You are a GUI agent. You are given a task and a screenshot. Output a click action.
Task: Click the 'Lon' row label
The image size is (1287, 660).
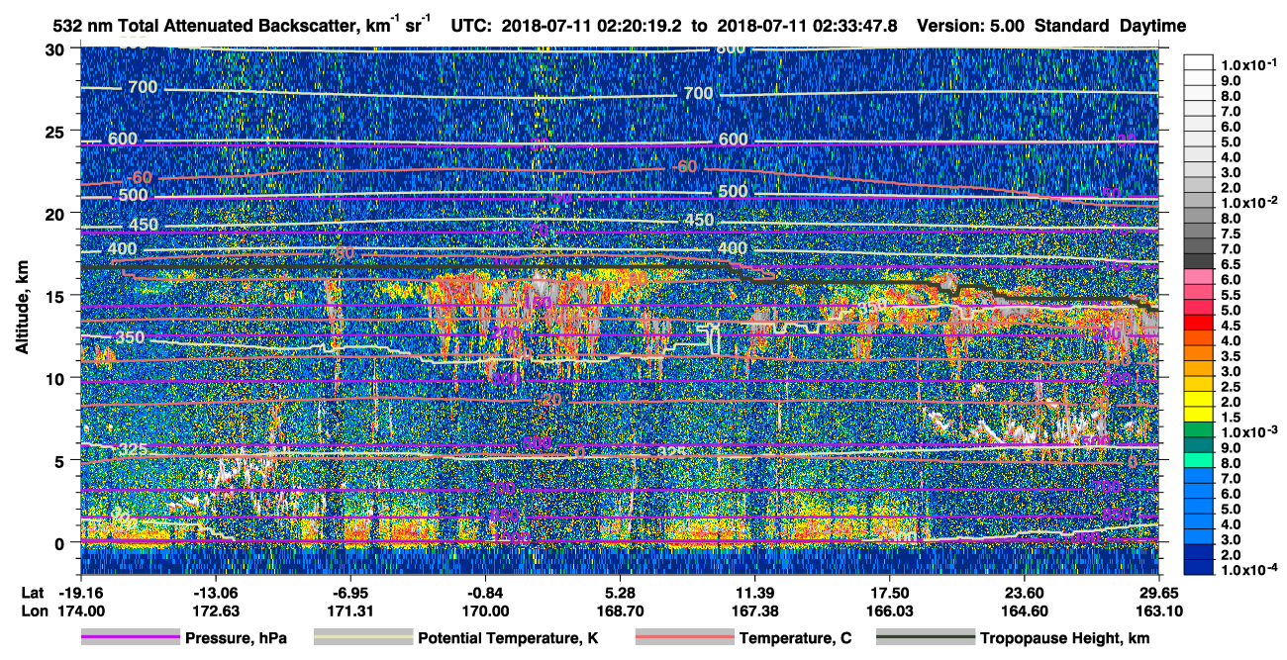tap(33, 611)
